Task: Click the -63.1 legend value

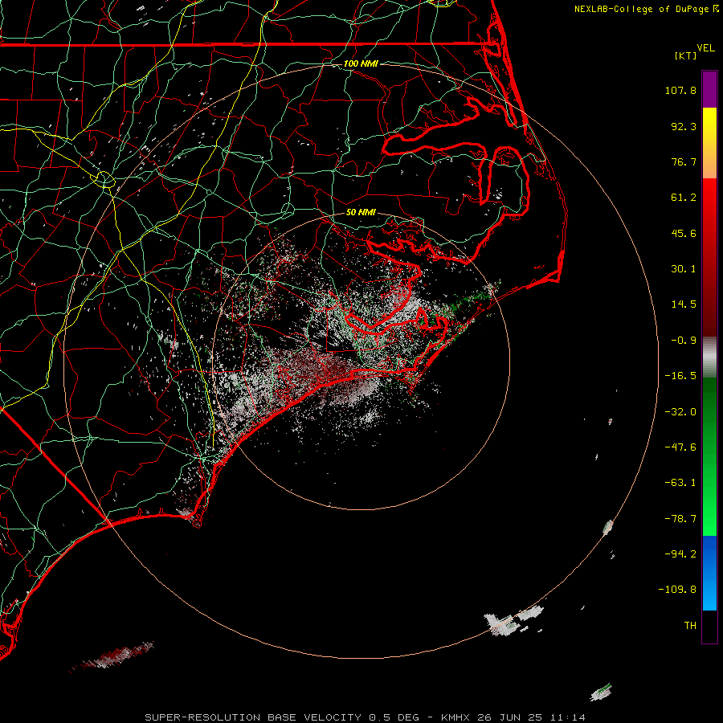Action: coord(680,483)
